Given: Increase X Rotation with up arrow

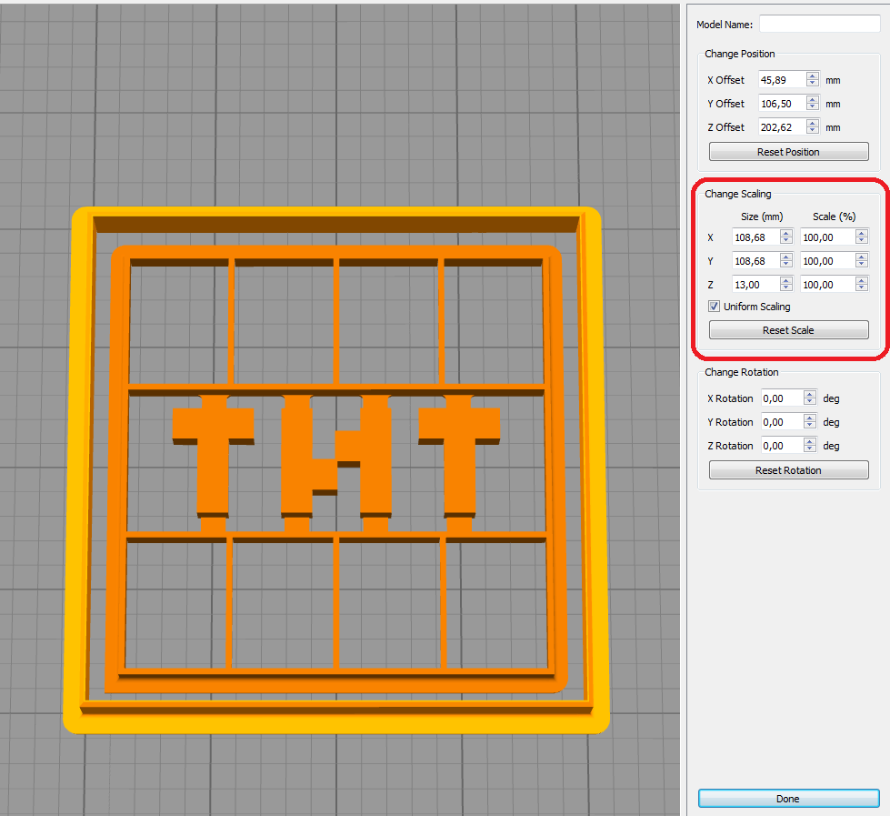Looking at the screenshot, I should click(810, 395).
